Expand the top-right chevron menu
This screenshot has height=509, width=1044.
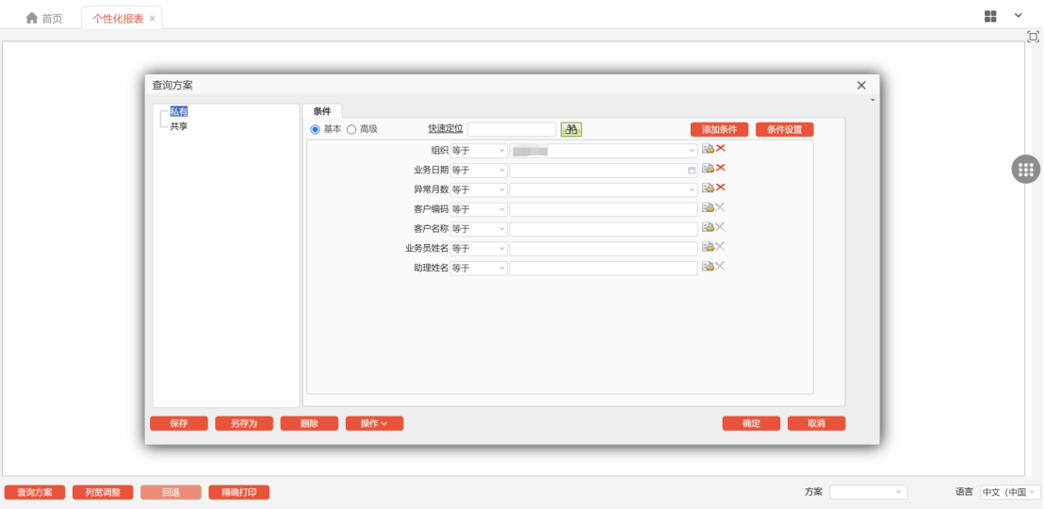1018,15
